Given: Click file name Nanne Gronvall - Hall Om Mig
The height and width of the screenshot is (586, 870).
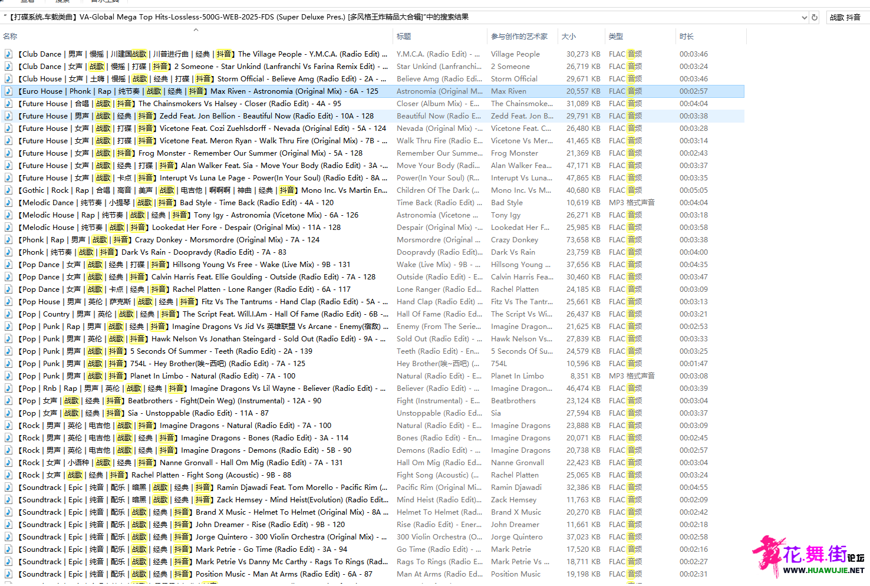Looking at the screenshot, I should pyautogui.click(x=180, y=463).
